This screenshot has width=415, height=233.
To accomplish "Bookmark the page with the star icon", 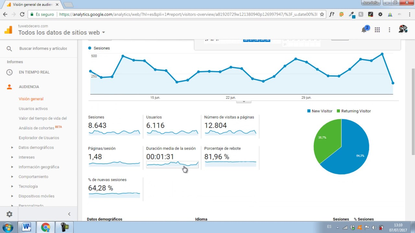I will (x=322, y=14).
